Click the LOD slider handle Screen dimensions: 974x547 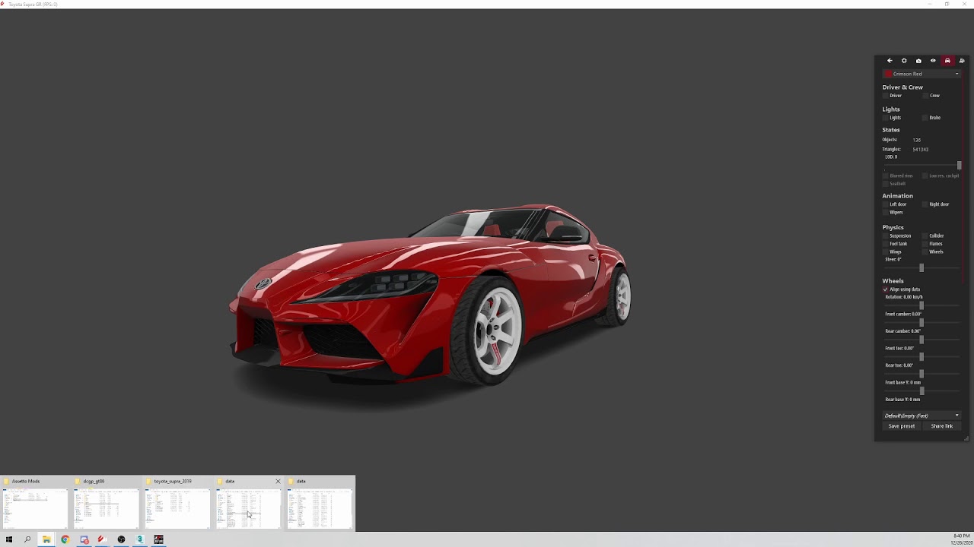click(959, 166)
